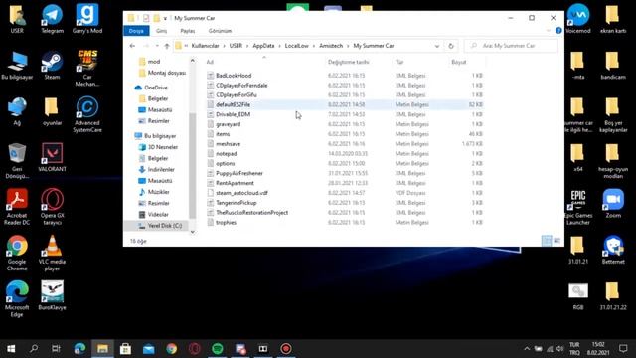Select the PuppyAirFreshener file

click(x=239, y=173)
